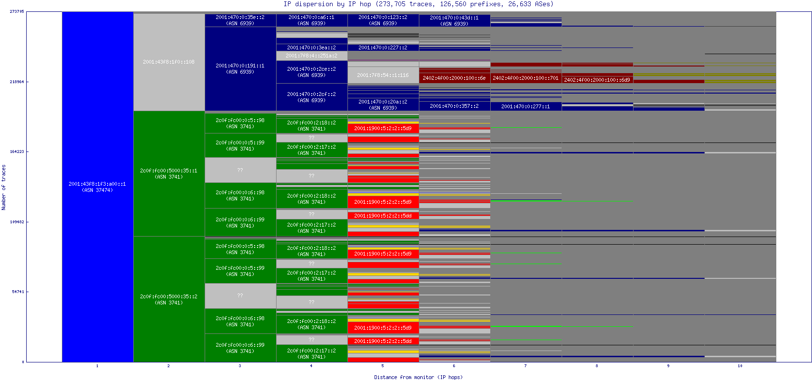Select the large 2001:470:0:191::1 navy block
This screenshot has width=812, height=380.
[x=240, y=69]
